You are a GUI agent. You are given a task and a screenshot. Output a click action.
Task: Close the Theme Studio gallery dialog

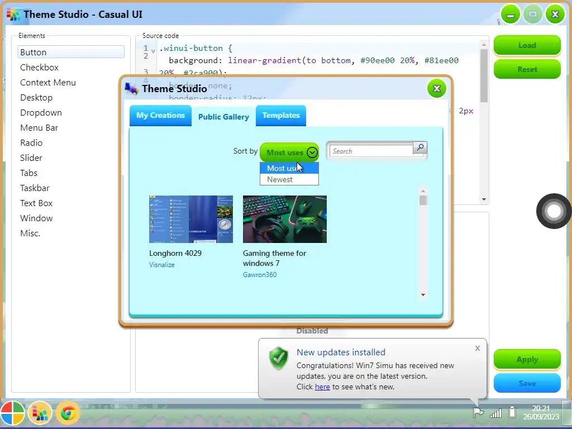(x=437, y=89)
